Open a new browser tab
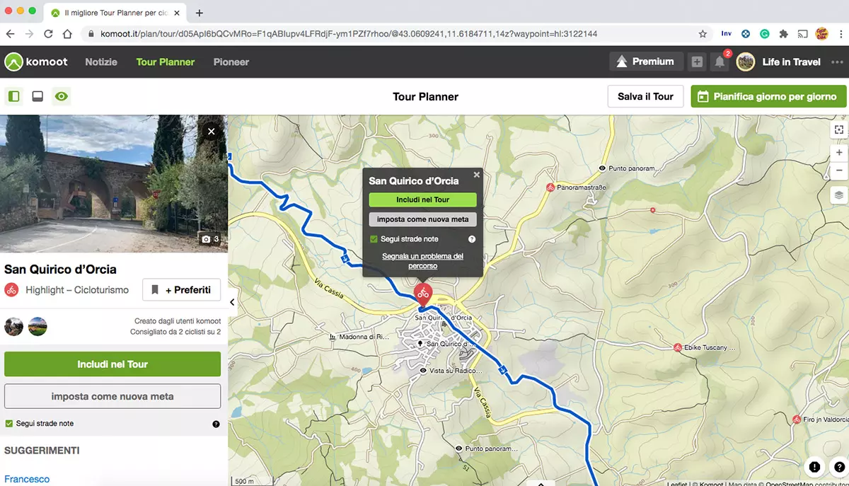 (200, 13)
